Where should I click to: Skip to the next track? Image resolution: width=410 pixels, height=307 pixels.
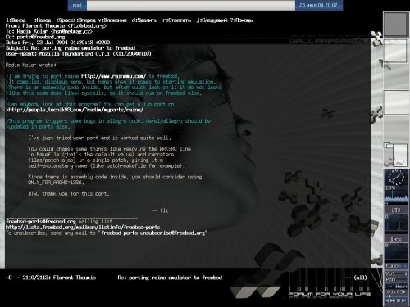pyautogui.click(x=403, y=300)
